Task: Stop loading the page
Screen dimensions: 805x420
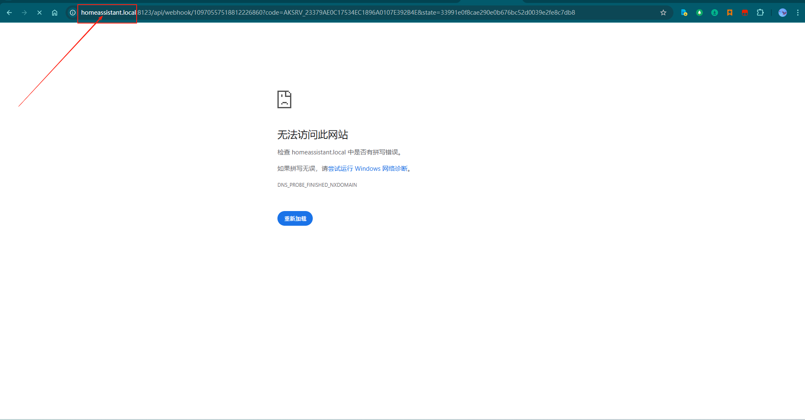Action: pyautogui.click(x=40, y=13)
